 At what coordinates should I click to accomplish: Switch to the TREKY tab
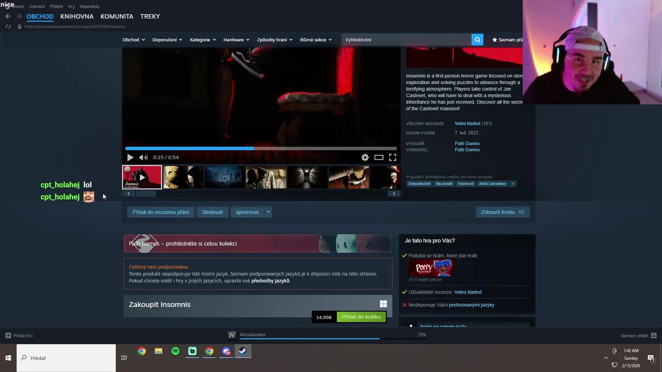point(150,17)
